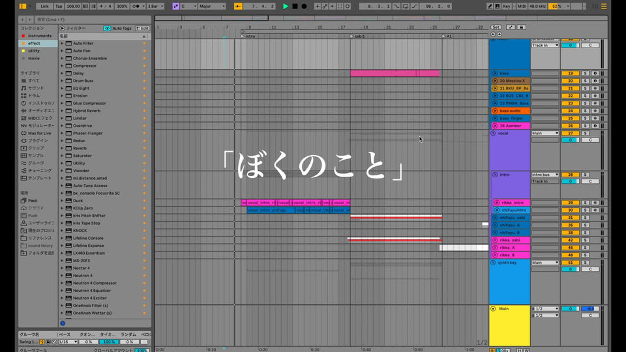The image size is (626, 352).
Task: Expand the Compressor device
Action: coord(62,65)
